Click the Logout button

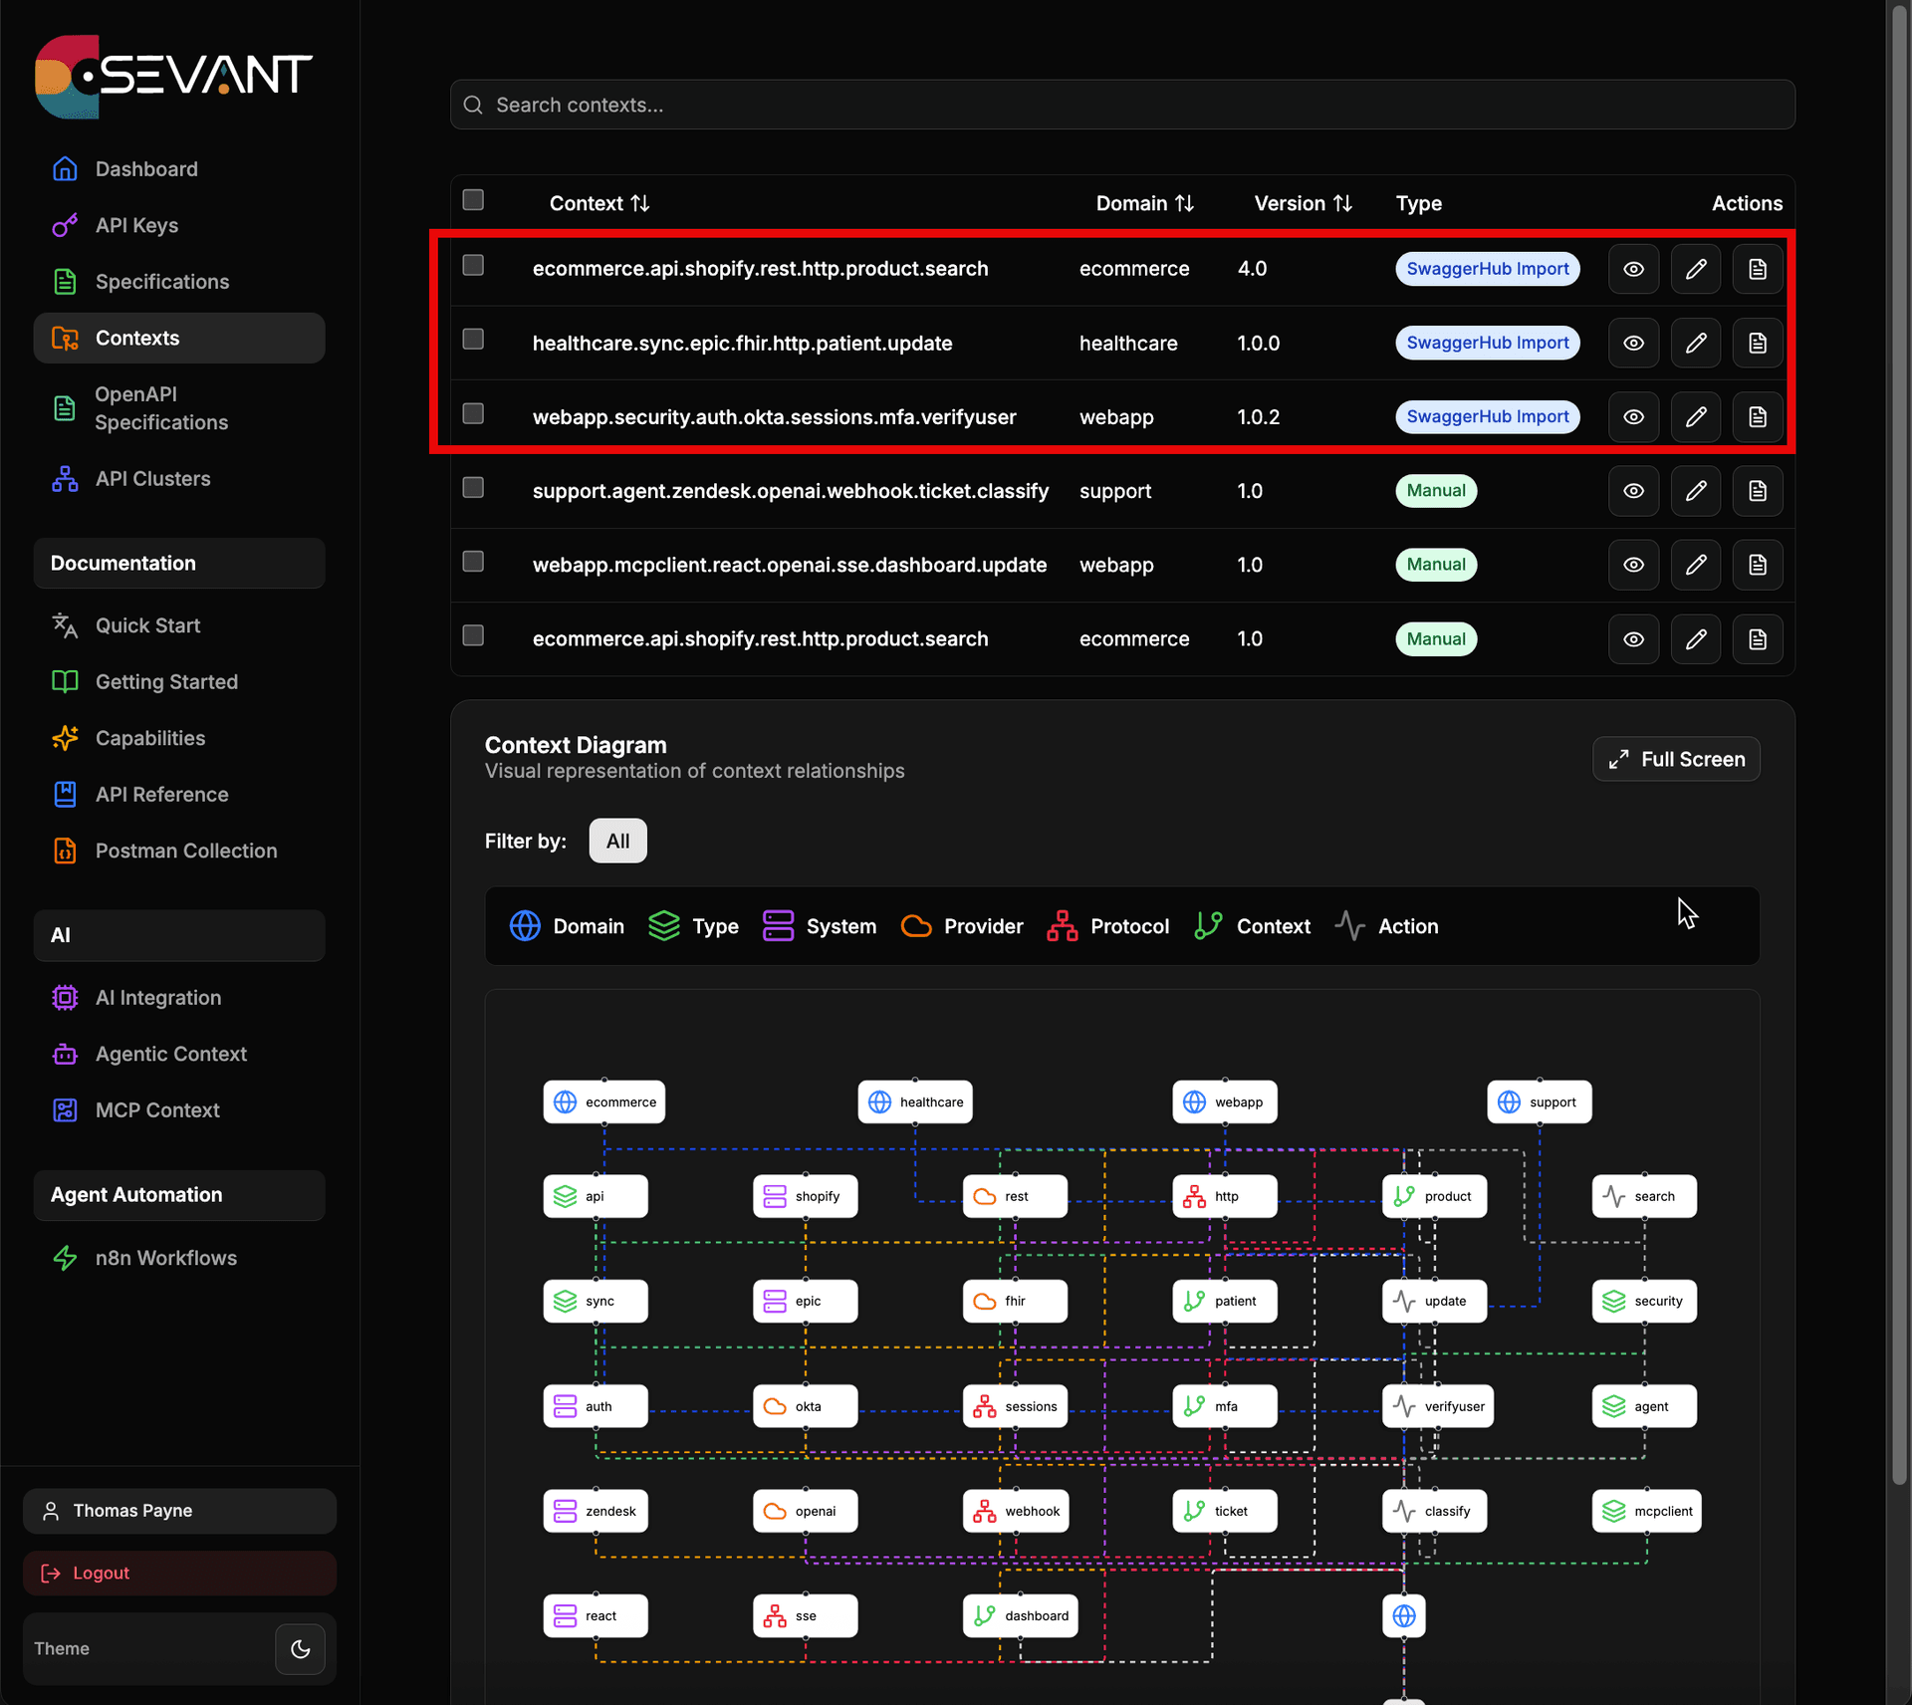tap(179, 1573)
